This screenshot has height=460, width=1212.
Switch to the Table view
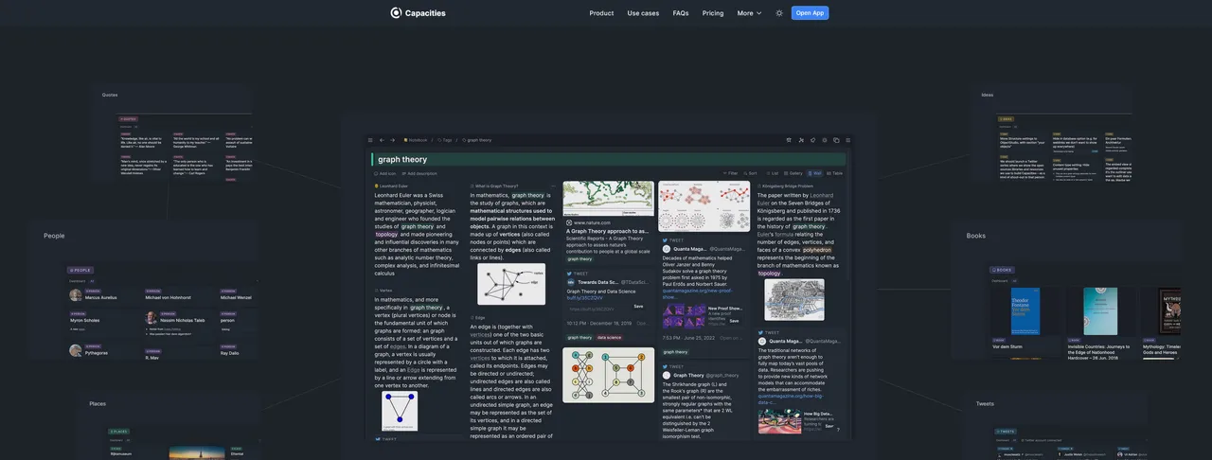click(x=835, y=174)
